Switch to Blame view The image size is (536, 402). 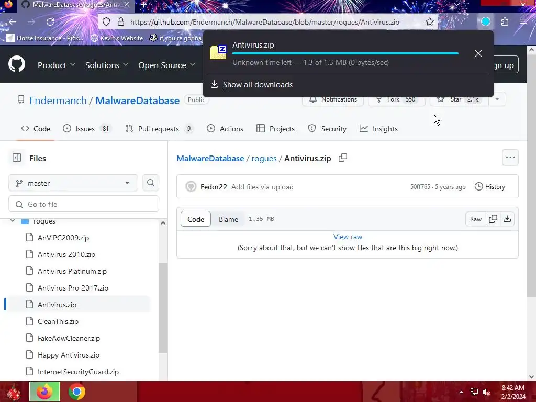228,219
